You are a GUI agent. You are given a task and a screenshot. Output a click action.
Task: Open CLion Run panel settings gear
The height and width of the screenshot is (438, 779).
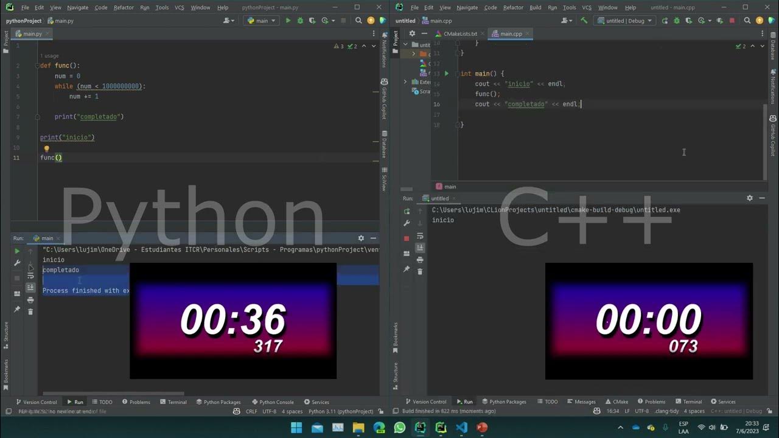[x=750, y=198]
